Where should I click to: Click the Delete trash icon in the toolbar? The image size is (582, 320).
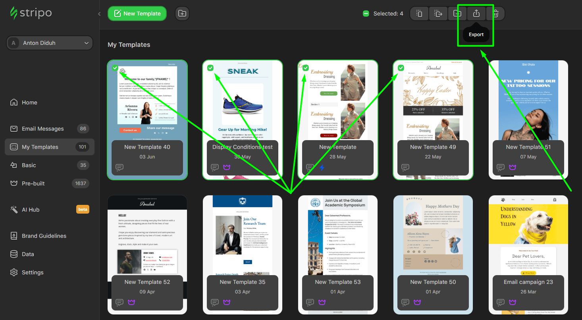point(495,13)
